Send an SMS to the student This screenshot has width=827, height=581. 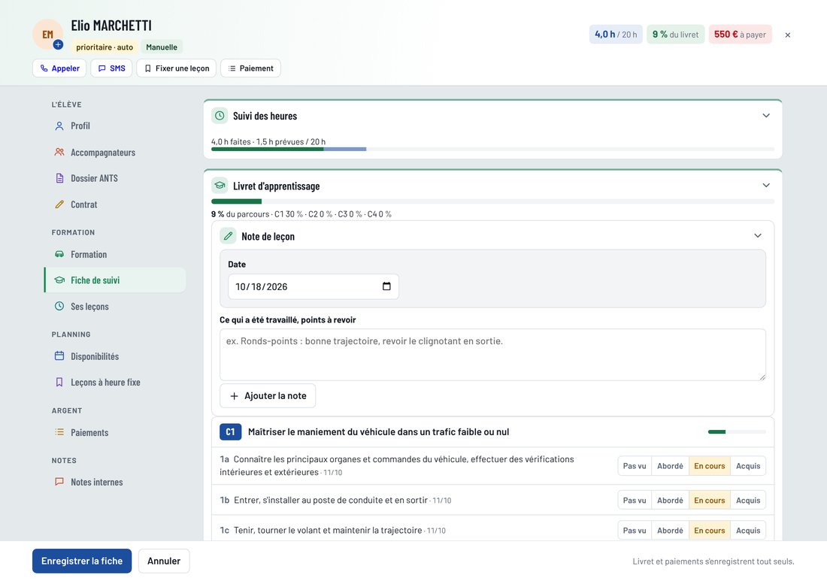pyautogui.click(x=111, y=68)
